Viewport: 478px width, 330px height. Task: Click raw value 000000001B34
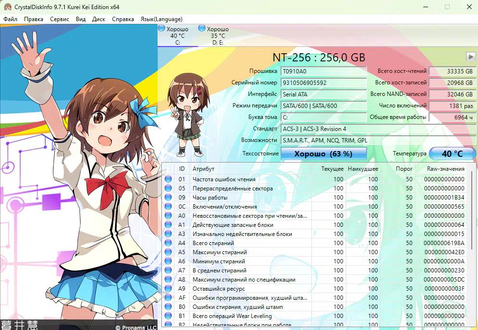(444, 198)
